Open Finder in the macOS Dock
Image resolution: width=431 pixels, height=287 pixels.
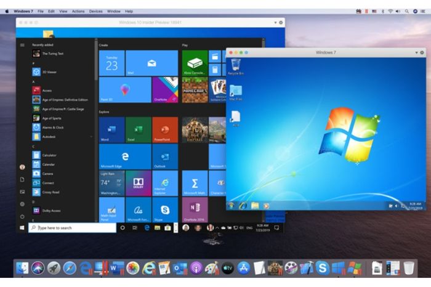pyautogui.click(x=22, y=268)
